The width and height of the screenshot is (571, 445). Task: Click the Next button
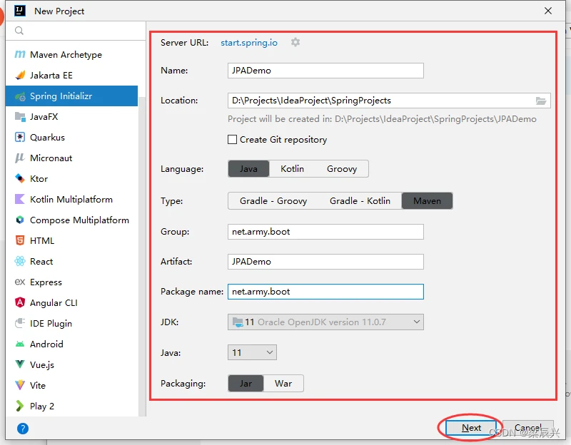[x=471, y=428]
